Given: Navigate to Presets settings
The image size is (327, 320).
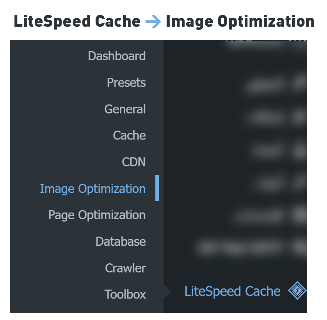Looking at the screenshot, I should pyautogui.click(x=126, y=82).
